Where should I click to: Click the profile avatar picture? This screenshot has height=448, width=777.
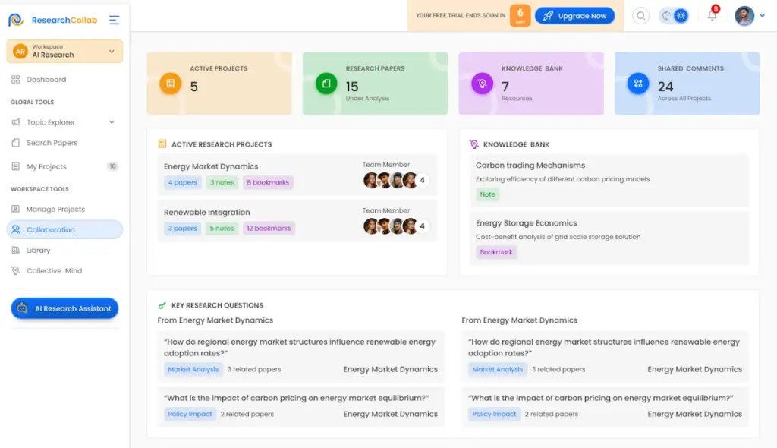[744, 15]
